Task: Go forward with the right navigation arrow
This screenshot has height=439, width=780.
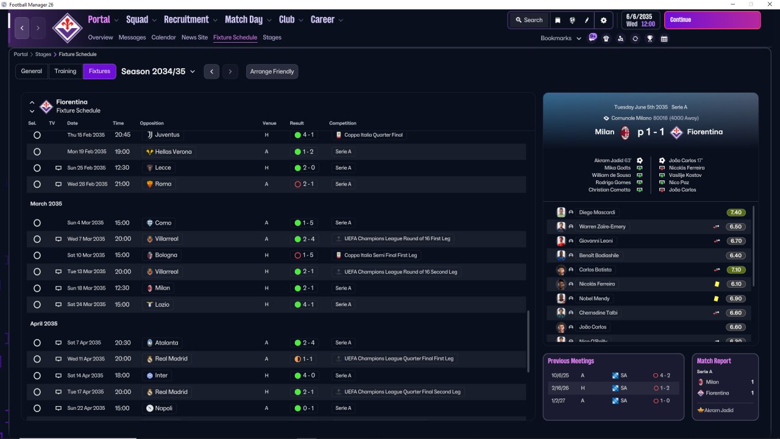Action: [x=38, y=28]
